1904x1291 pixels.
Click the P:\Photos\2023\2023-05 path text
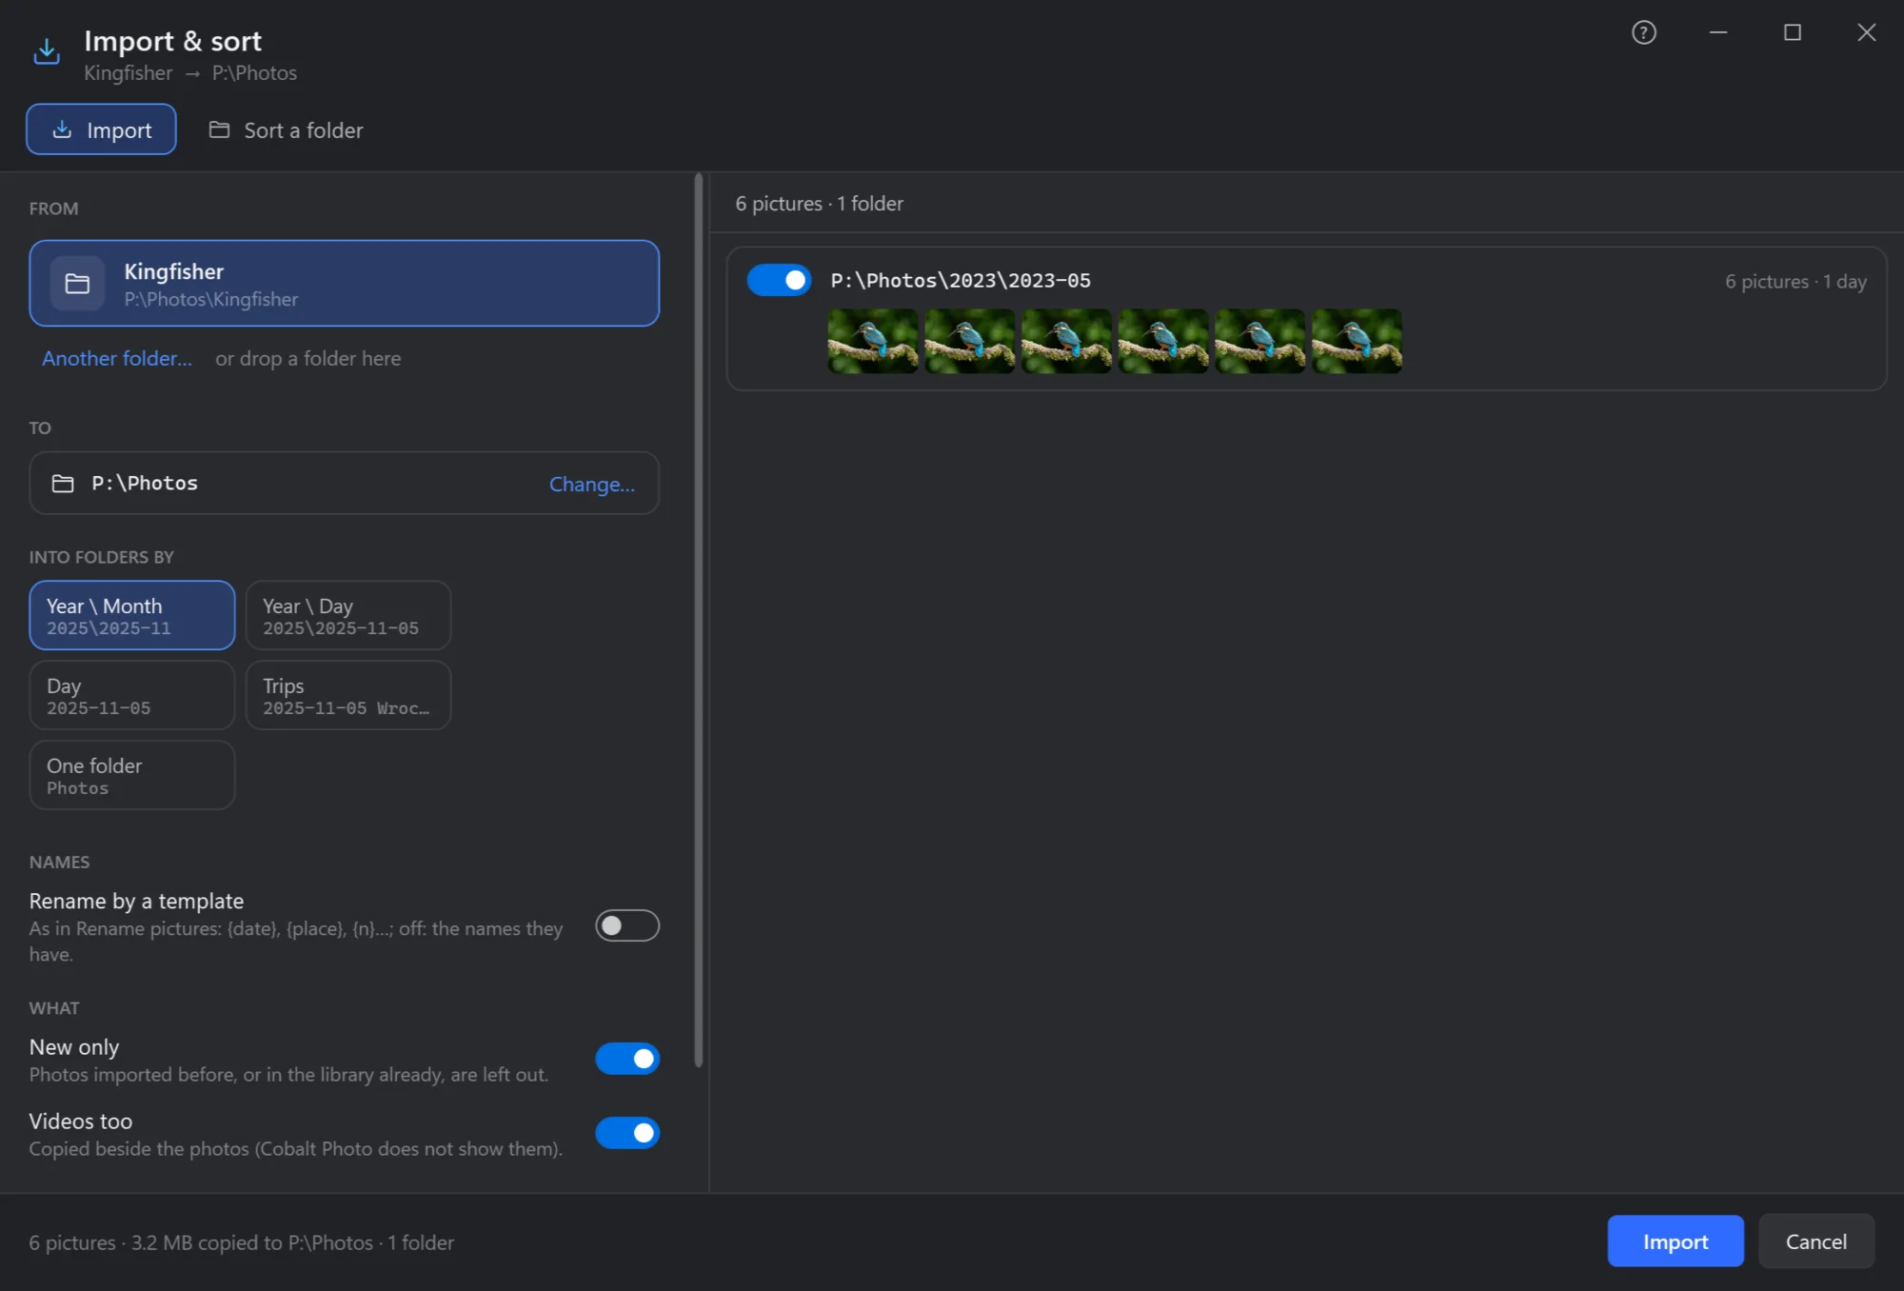(x=961, y=281)
